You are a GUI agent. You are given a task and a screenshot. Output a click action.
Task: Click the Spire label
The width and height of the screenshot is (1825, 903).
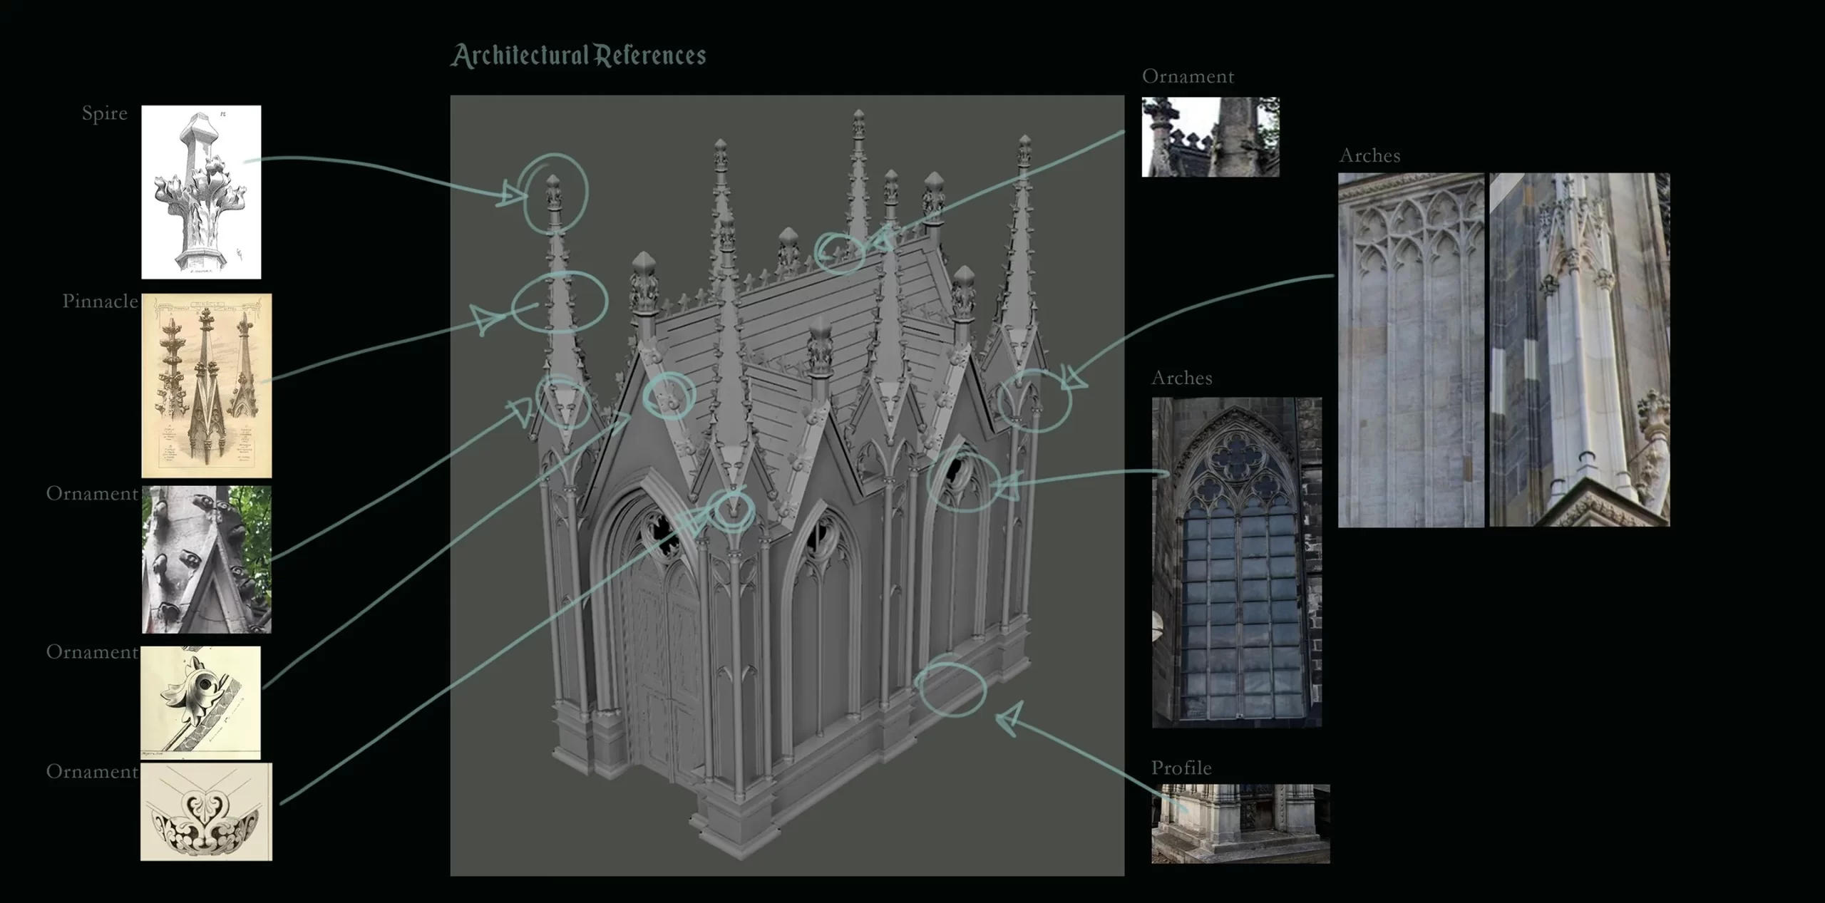(105, 113)
